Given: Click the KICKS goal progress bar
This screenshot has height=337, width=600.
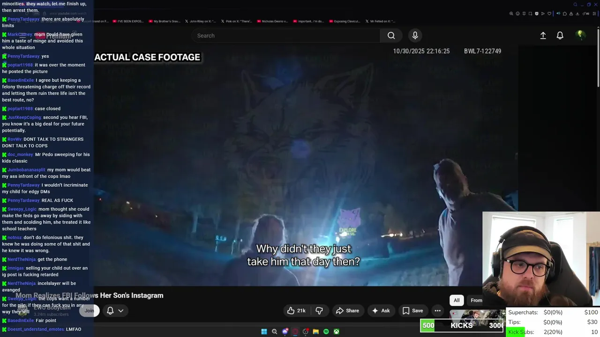Looking at the screenshot, I should coord(462,325).
